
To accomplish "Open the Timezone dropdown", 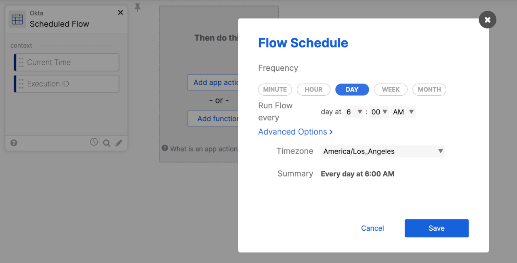I will [382, 151].
